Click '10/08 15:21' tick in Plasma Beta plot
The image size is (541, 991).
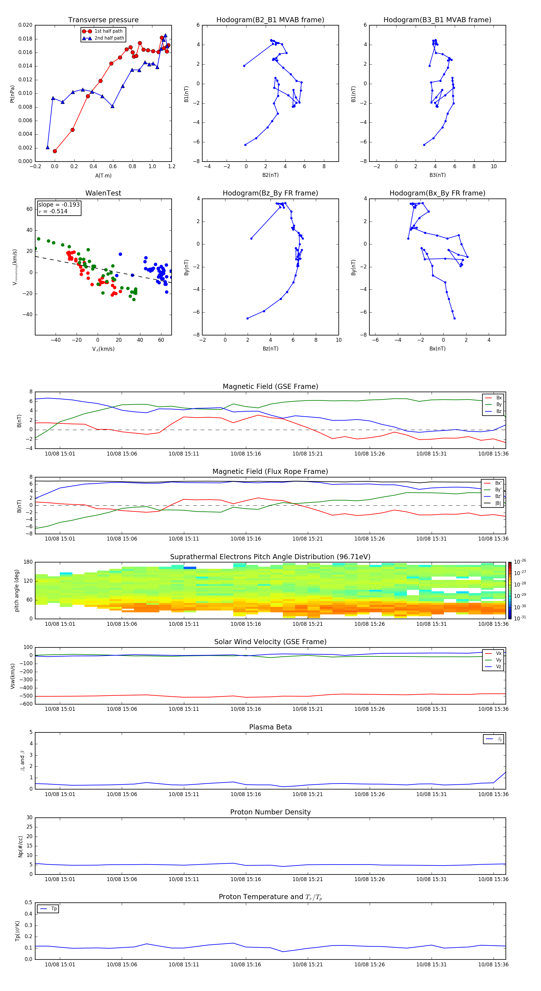(x=308, y=794)
